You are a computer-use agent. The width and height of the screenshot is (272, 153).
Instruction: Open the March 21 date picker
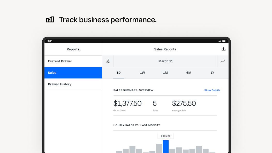165,61
